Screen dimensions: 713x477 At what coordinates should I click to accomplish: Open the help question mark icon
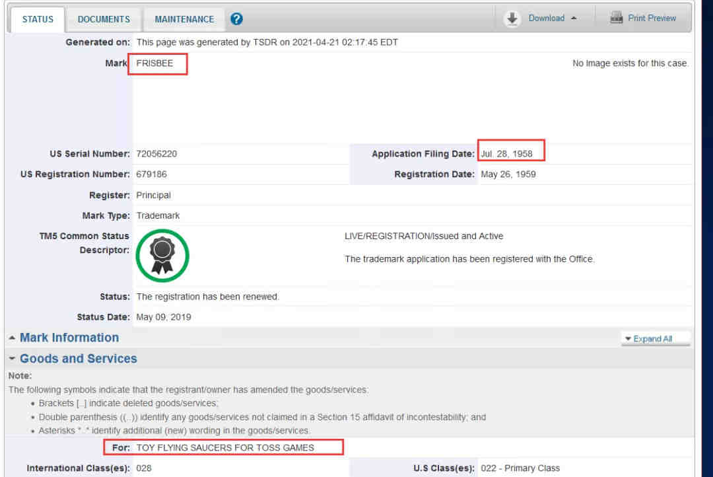[x=236, y=19]
